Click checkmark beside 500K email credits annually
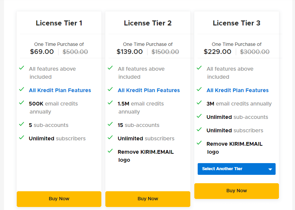 coord(22,102)
